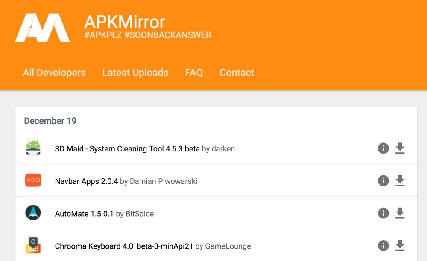Open SD Maid - System Cleaning Tool listing
This screenshot has height=261, width=427.
point(127,148)
